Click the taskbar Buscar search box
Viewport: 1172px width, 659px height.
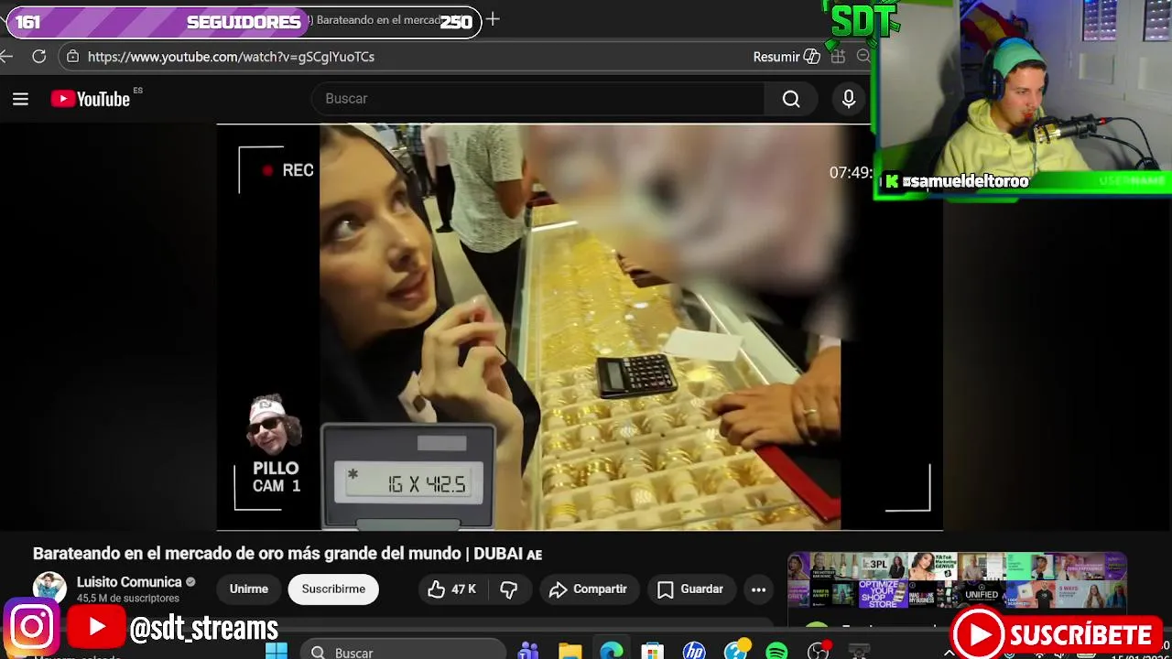coord(403,652)
